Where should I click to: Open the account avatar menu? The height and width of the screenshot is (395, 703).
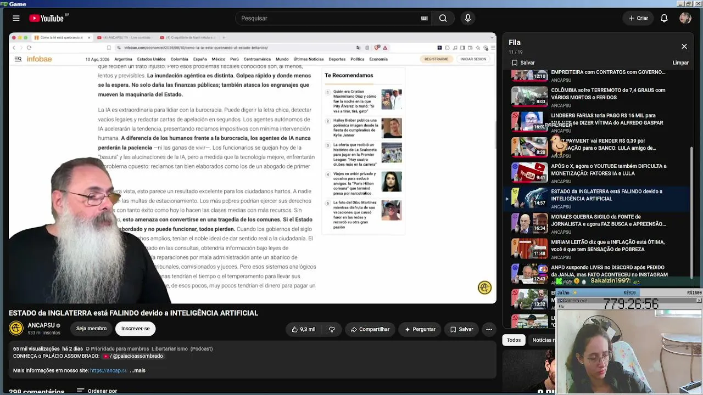[x=685, y=18]
